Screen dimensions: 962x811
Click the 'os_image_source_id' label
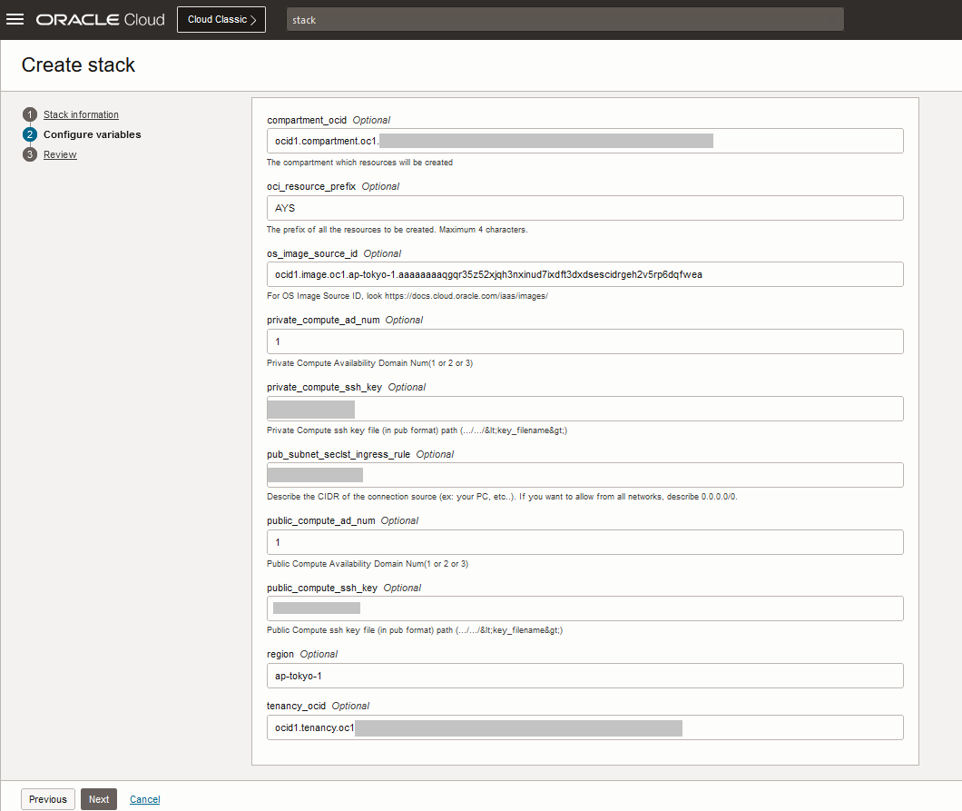coord(312,253)
